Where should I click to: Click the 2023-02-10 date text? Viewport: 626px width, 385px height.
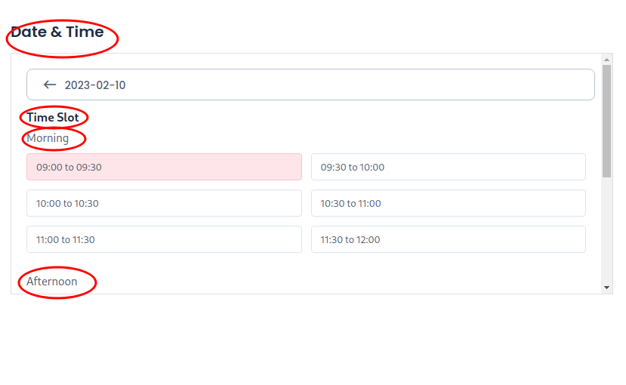click(95, 85)
